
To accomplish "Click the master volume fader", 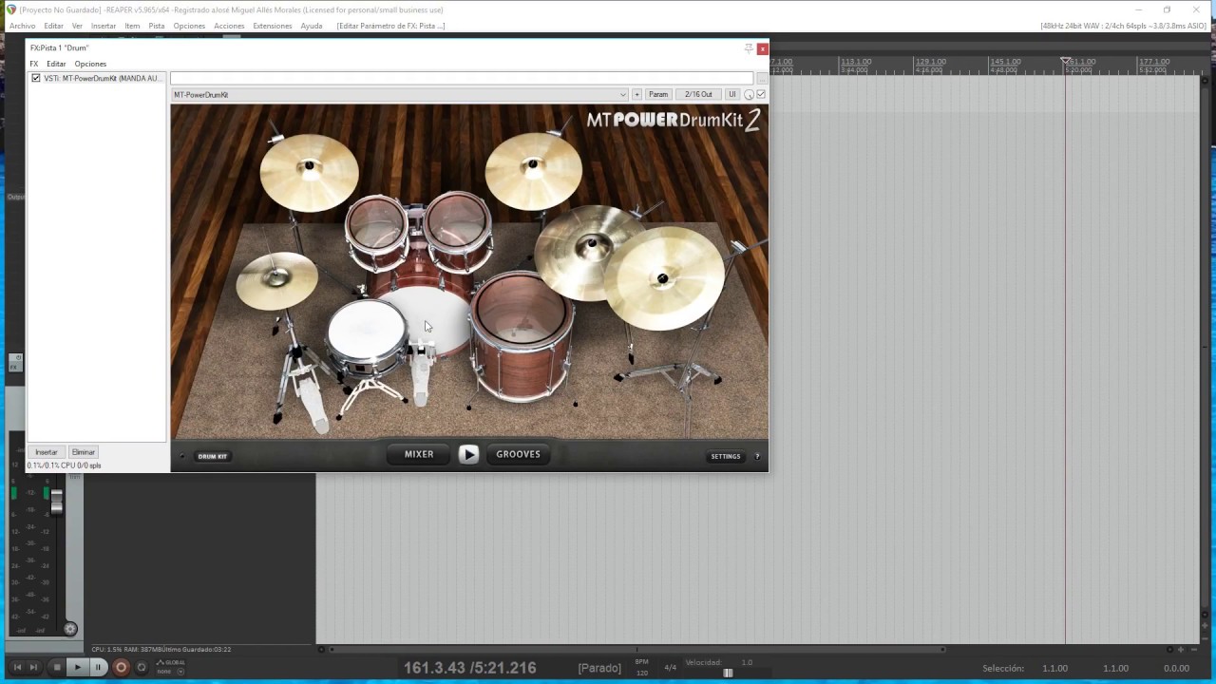I will tap(57, 502).
